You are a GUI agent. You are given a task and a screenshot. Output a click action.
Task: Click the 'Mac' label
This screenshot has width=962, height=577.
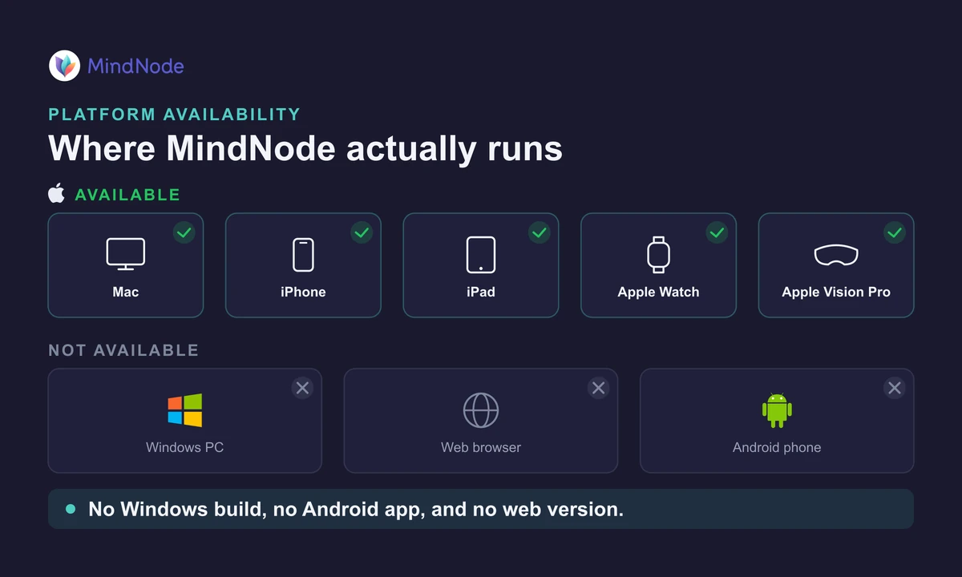pyautogui.click(x=126, y=292)
